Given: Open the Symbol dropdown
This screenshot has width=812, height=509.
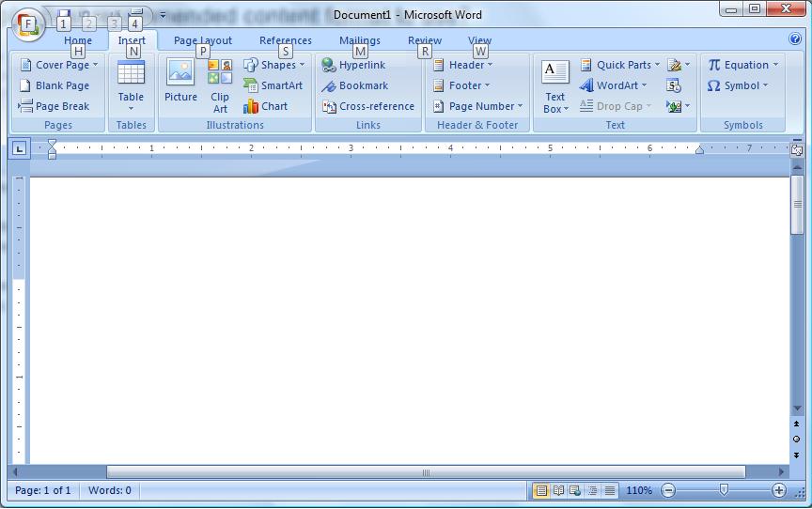Looking at the screenshot, I should point(738,85).
